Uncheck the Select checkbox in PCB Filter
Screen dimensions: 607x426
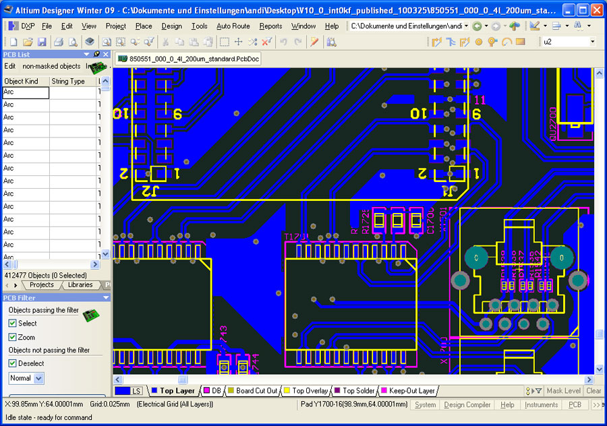coord(12,324)
